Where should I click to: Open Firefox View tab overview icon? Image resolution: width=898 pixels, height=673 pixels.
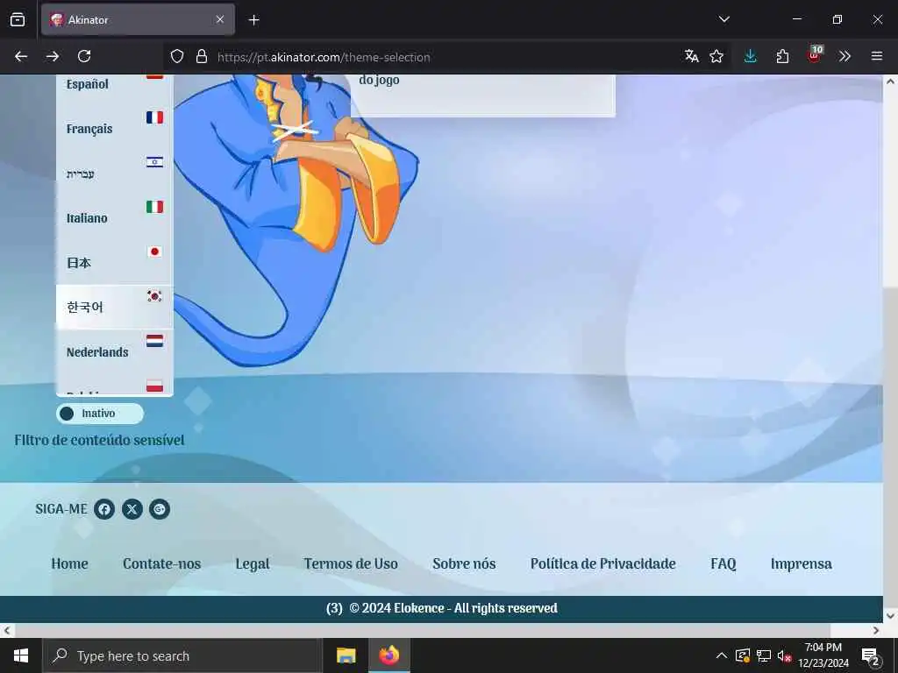pos(18,19)
